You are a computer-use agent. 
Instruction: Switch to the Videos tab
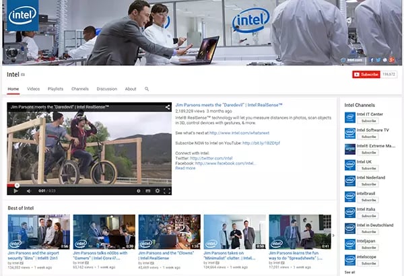[x=33, y=89]
